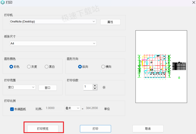Select 彩色 color radio button

click(x=11, y=67)
